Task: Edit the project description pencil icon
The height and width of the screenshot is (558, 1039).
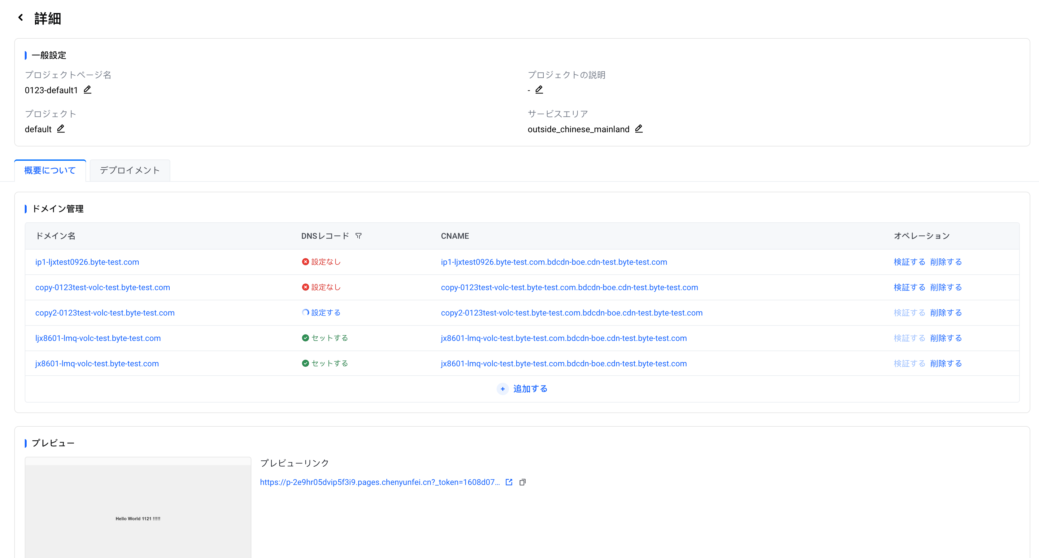Action: tap(539, 89)
